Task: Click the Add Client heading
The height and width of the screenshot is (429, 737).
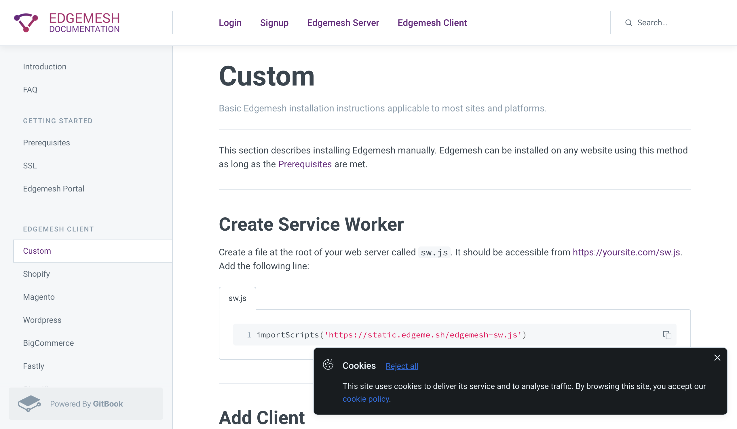Action: 262,417
